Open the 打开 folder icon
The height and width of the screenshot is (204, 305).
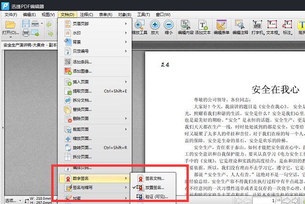click(10, 25)
